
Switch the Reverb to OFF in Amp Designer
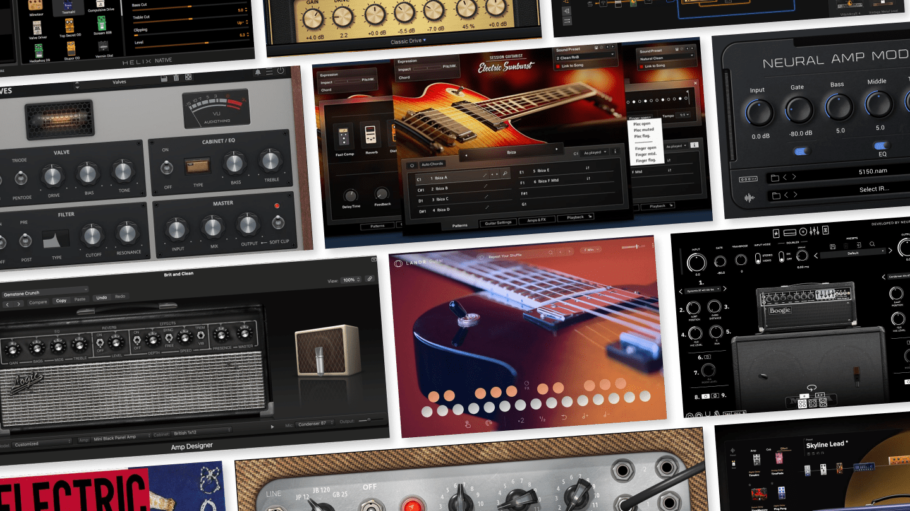(x=100, y=345)
